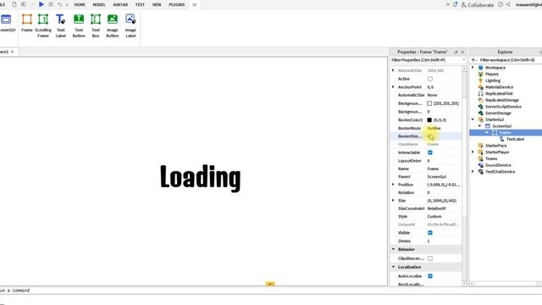Click the Undo arrow in the top bar
Image resolution: width=542 pixels, height=305 pixels.
60,4
